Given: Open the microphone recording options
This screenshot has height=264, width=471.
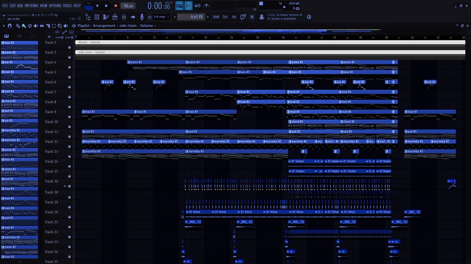Looking at the screenshot, I should (142, 17).
